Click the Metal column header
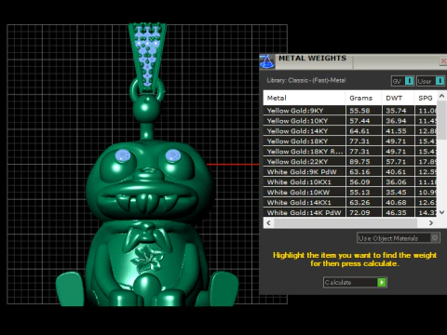Image resolution: width=447 pixels, height=335 pixels. [x=305, y=98]
